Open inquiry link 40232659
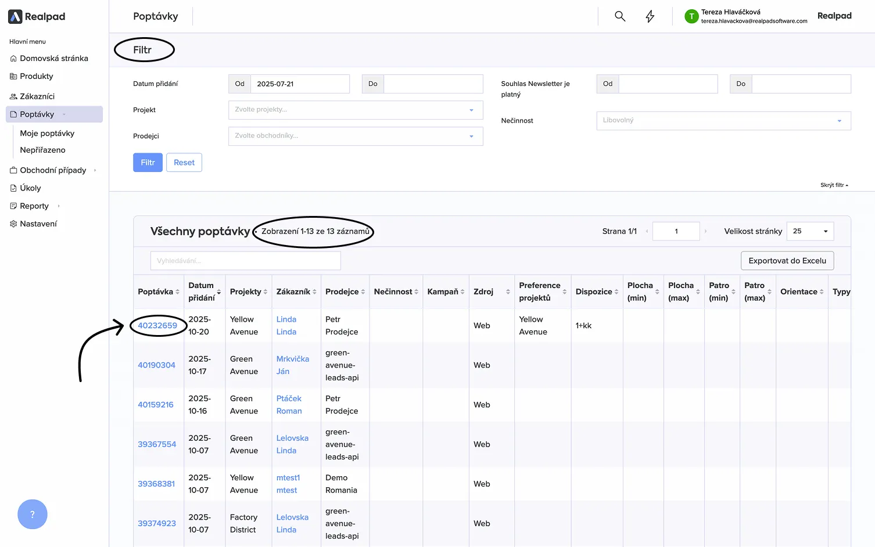 (157, 326)
